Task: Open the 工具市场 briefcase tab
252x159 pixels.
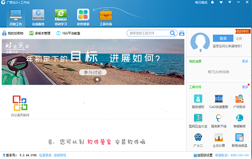Action: click(x=106, y=18)
